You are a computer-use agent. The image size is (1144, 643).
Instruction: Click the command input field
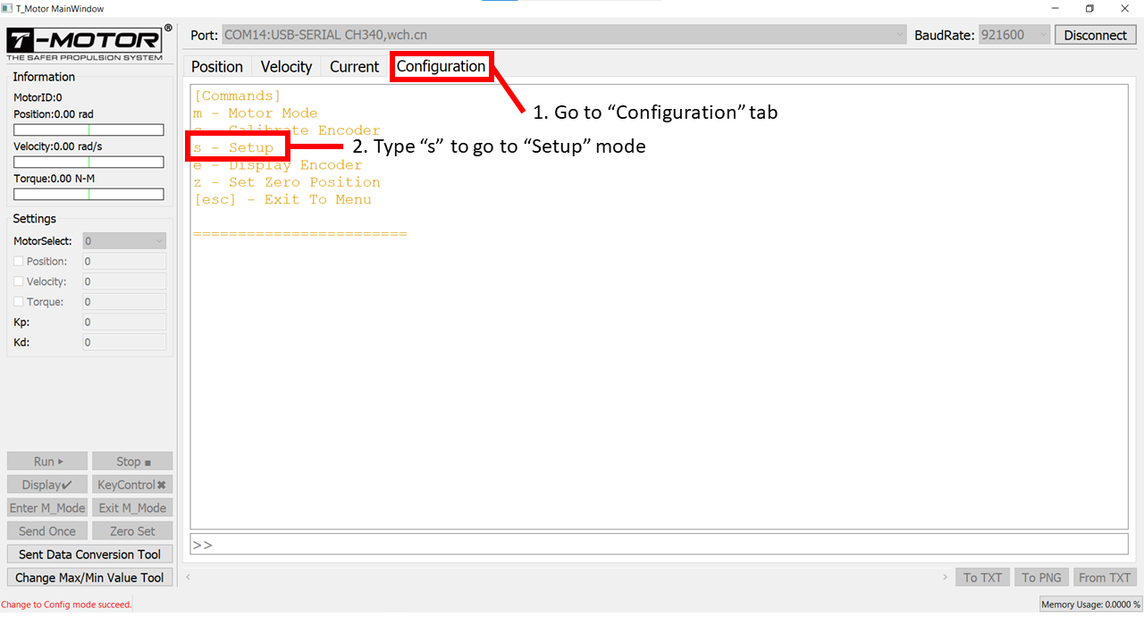pyautogui.click(x=659, y=545)
